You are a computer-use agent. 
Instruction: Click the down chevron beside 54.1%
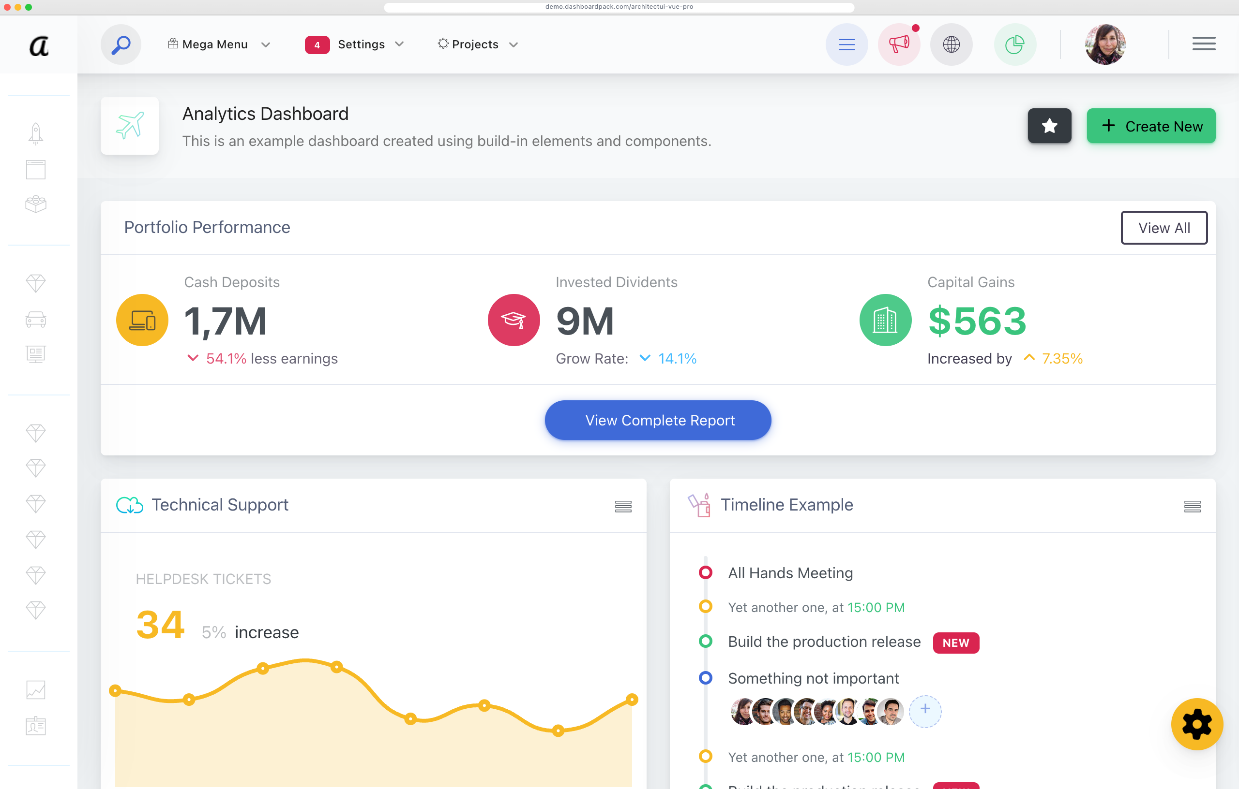coord(193,358)
